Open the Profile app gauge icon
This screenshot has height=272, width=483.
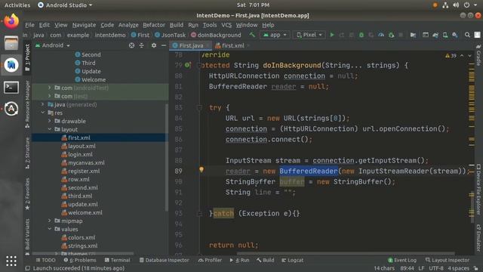pyautogui.click(x=381, y=35)
